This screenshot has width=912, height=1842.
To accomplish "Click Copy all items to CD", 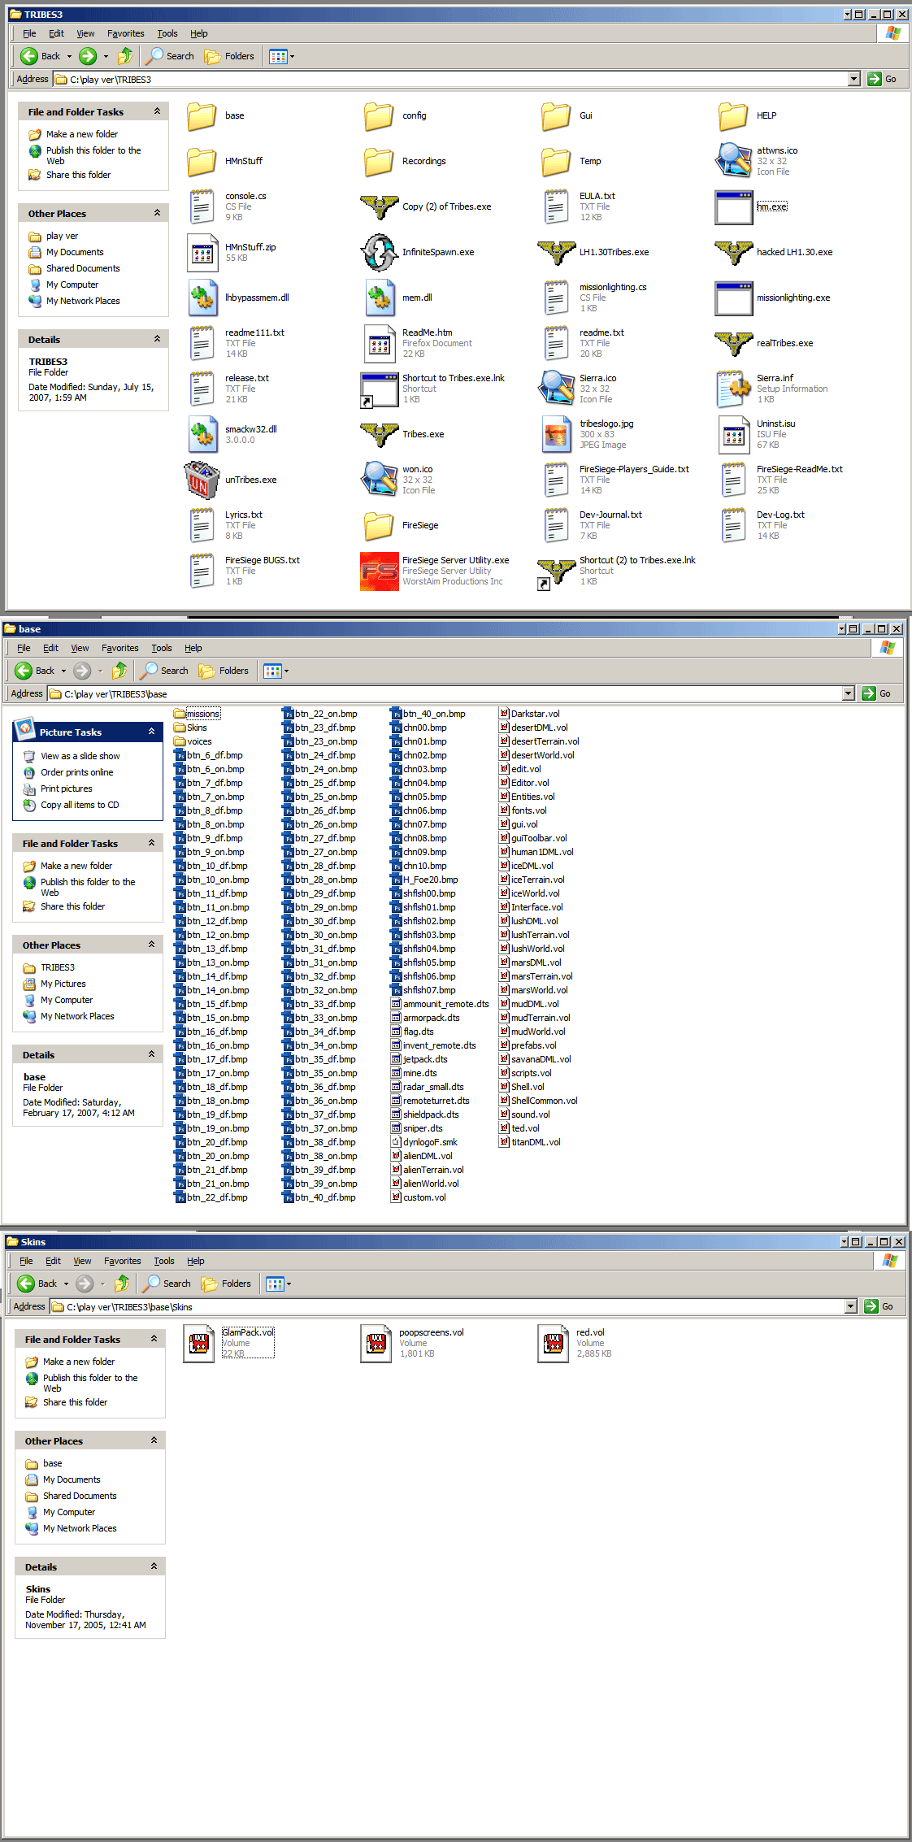I will (x=80, y=805).
